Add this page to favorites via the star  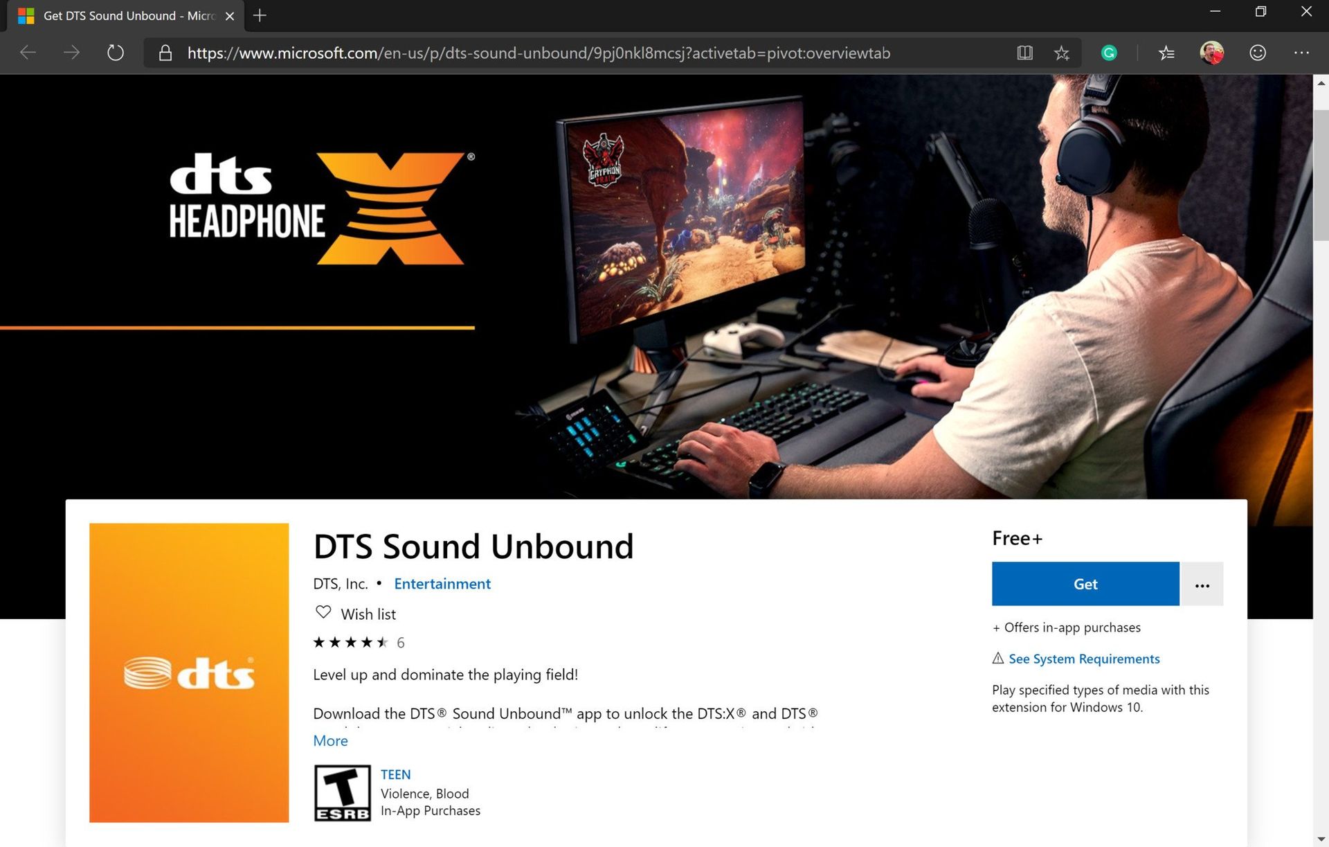coord(1061,53)
